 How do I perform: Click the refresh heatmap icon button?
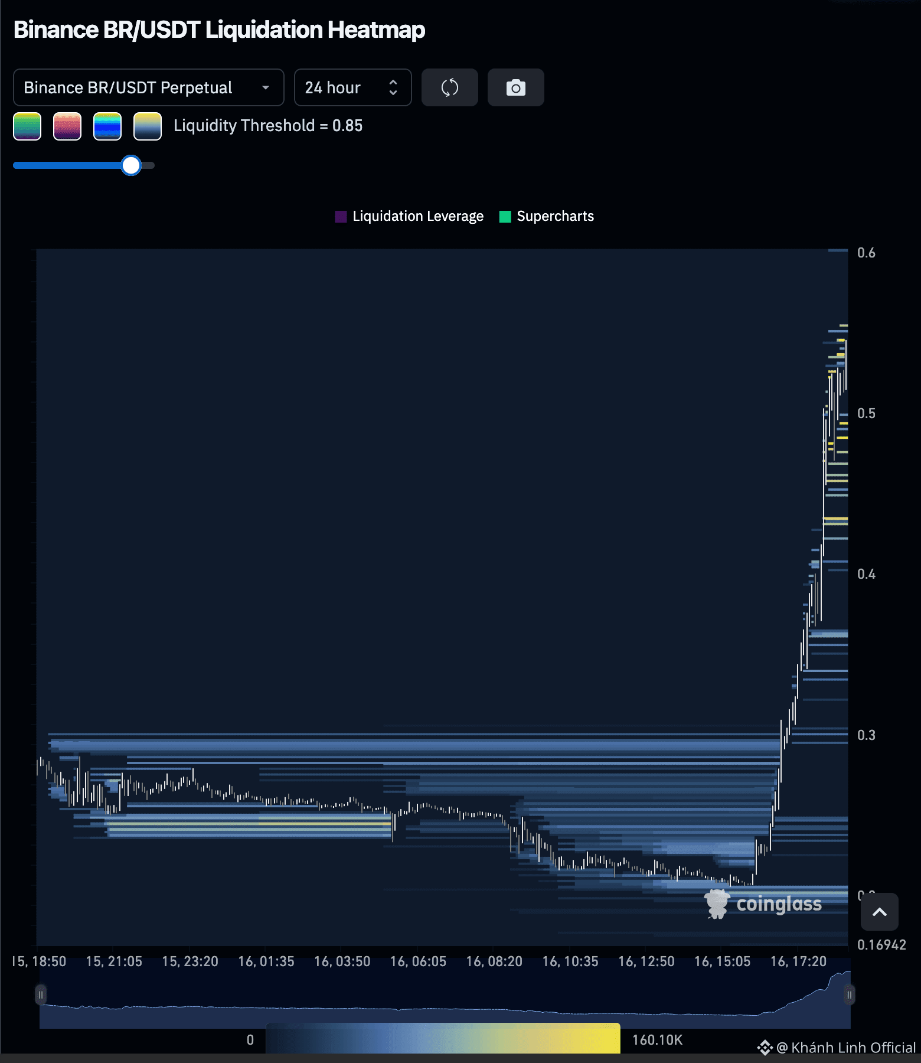pos(449,87)
